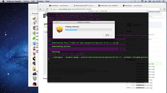Screen dimensions: 167x93
Task: Toggle Chrome window full screen arrows
Action: point(165,4)
